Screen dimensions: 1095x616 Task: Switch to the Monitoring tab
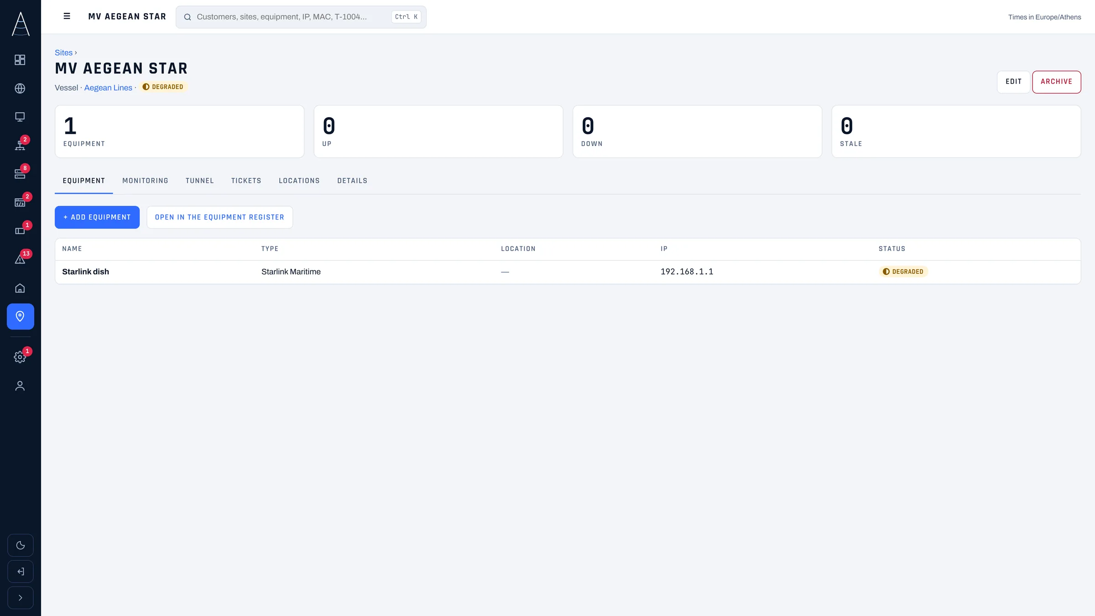(145, 181)
